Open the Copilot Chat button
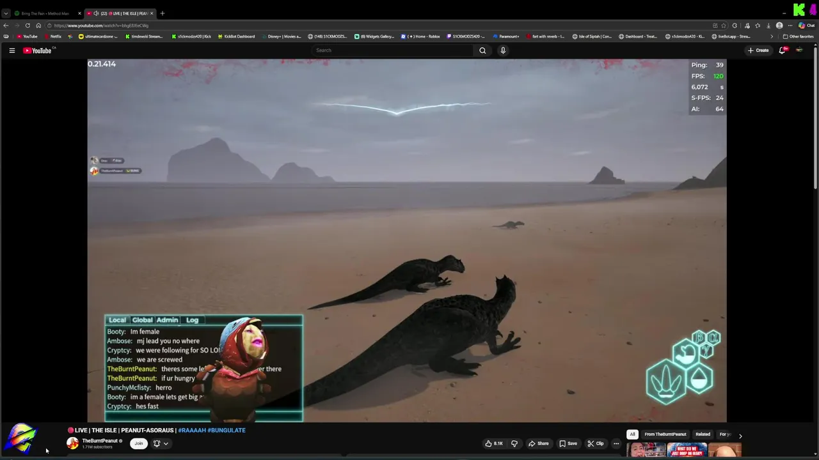 pyautogui.click(x=807, y=26)
